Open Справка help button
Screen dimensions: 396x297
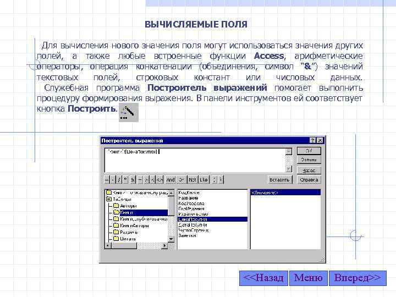[309, 180]
